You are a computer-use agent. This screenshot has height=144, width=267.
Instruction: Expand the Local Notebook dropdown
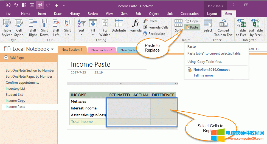(x=52, y=49)
